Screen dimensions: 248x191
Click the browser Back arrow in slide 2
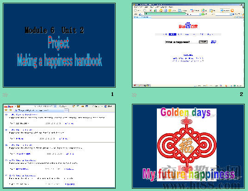pyautogui.click(x=136, y=11)
